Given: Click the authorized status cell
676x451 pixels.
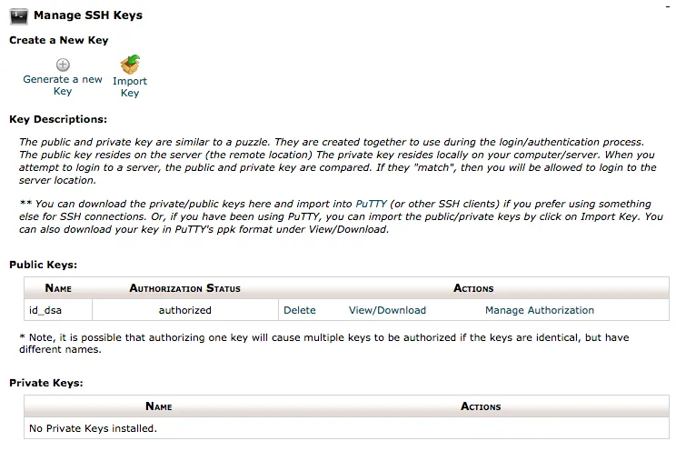Looking at the screenshot, I should tap(185, 310).
